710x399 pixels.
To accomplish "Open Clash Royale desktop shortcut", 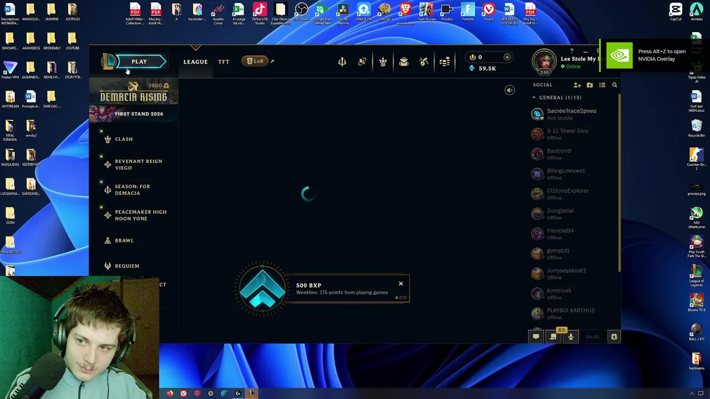I will [x=426, y=12].
